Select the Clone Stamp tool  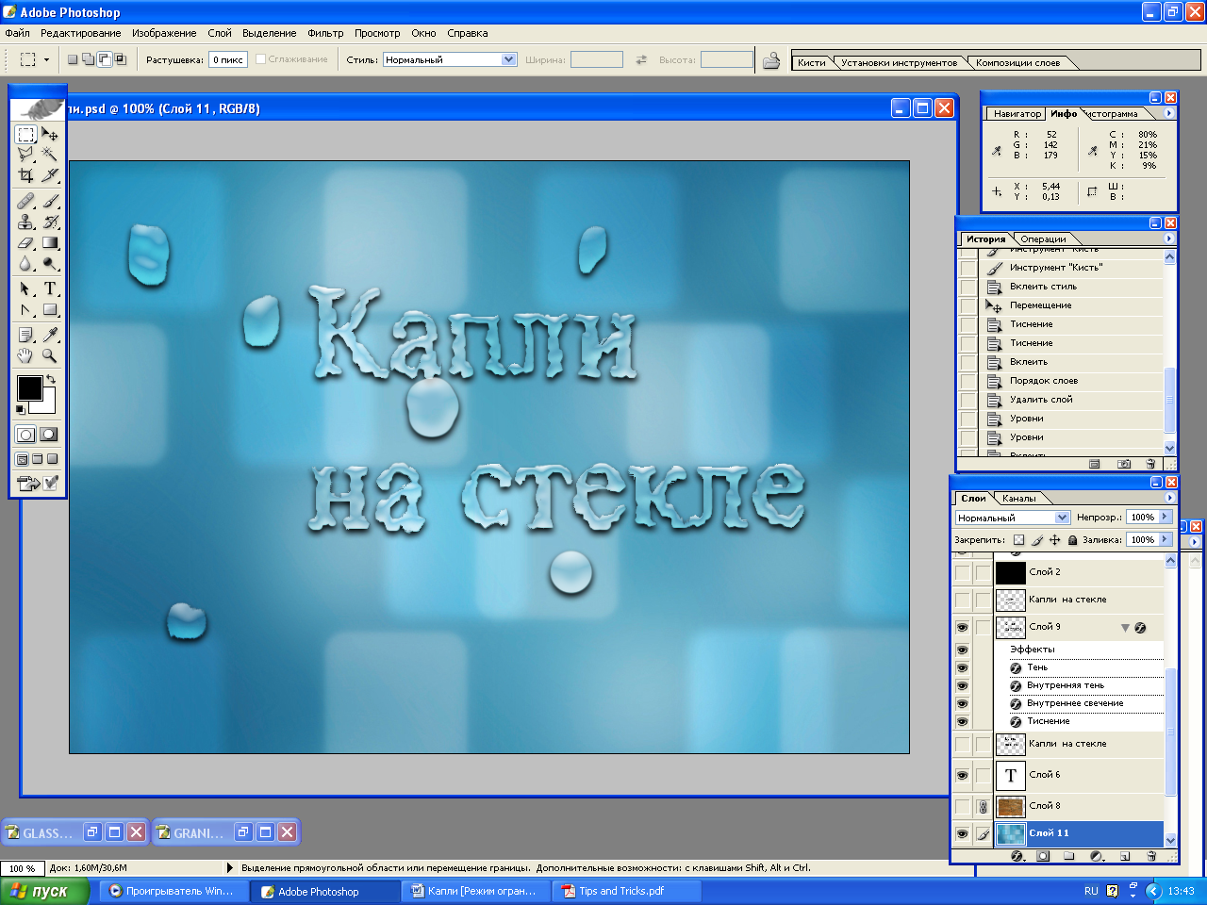(26, 222)
